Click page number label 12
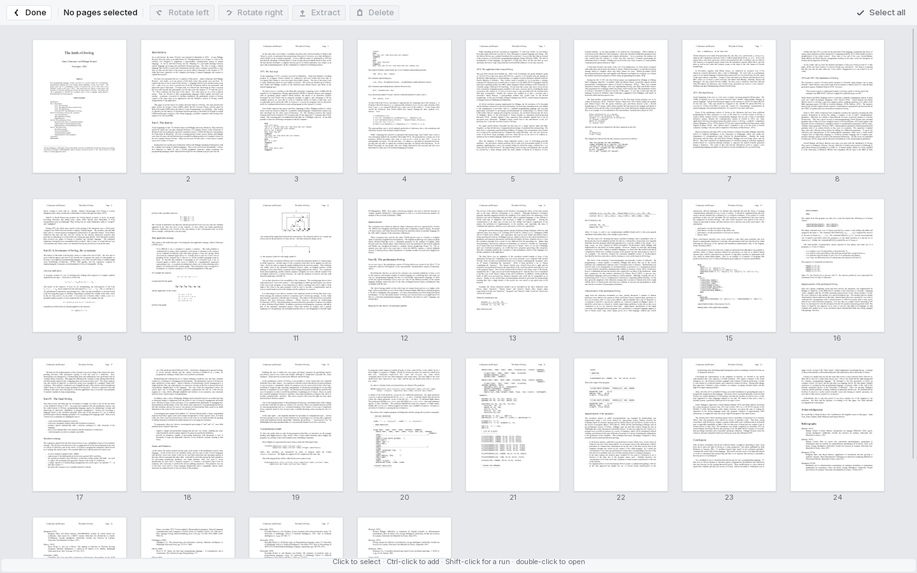Screen dimensions: 917x573 point(404,339)
